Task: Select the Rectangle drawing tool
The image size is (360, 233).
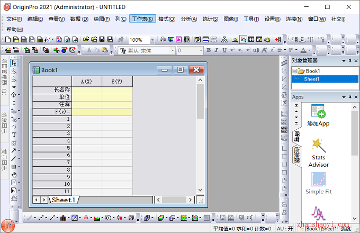Action: (x=14, y=166)
